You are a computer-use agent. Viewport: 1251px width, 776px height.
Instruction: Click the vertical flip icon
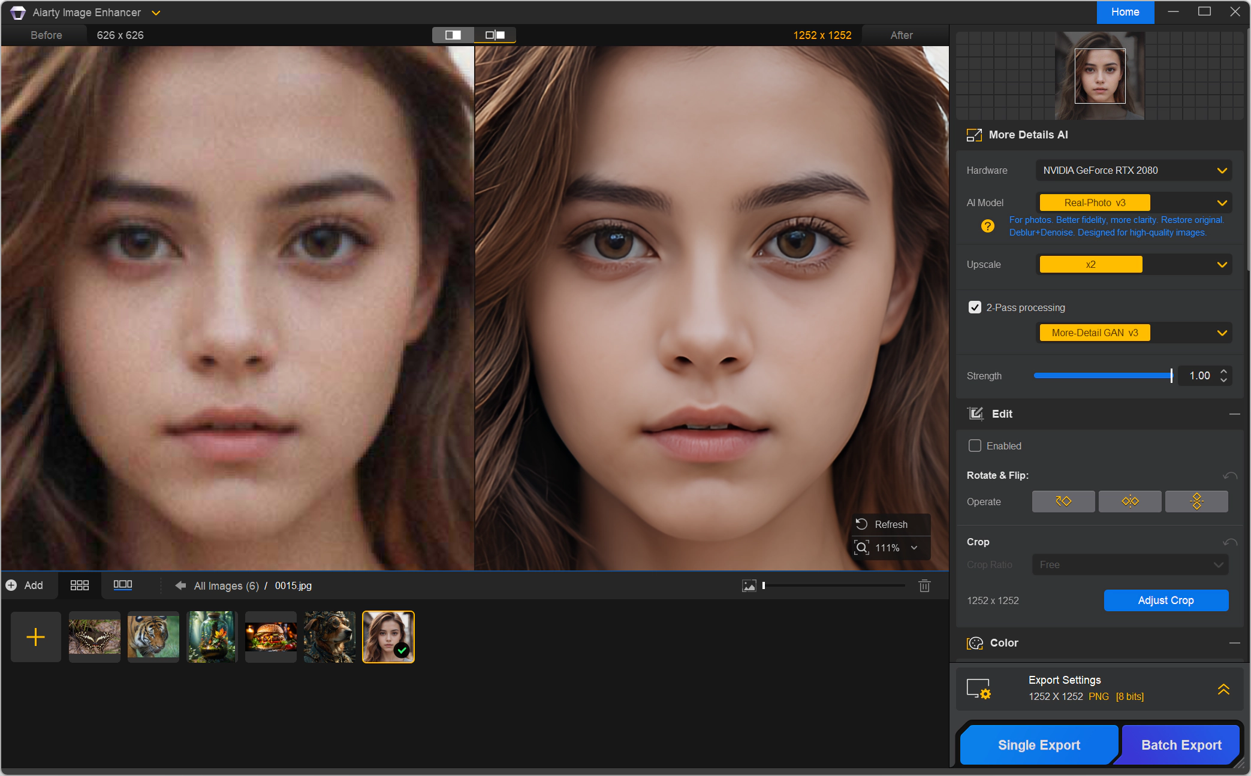(1196, 502)
